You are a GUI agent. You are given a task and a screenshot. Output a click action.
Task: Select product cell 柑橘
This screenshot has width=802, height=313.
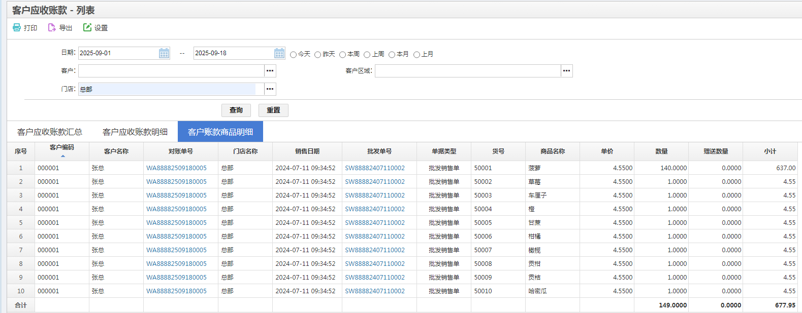coord(553,237)
